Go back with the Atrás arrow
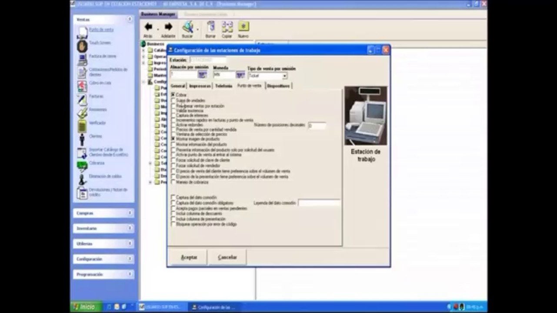The width and height of the screenshot is (557, 313). (x=148, y=27)
